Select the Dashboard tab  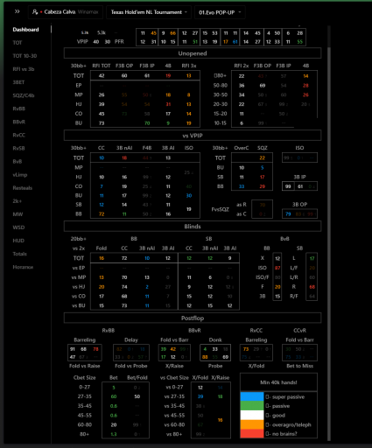[x=25, y=30]
